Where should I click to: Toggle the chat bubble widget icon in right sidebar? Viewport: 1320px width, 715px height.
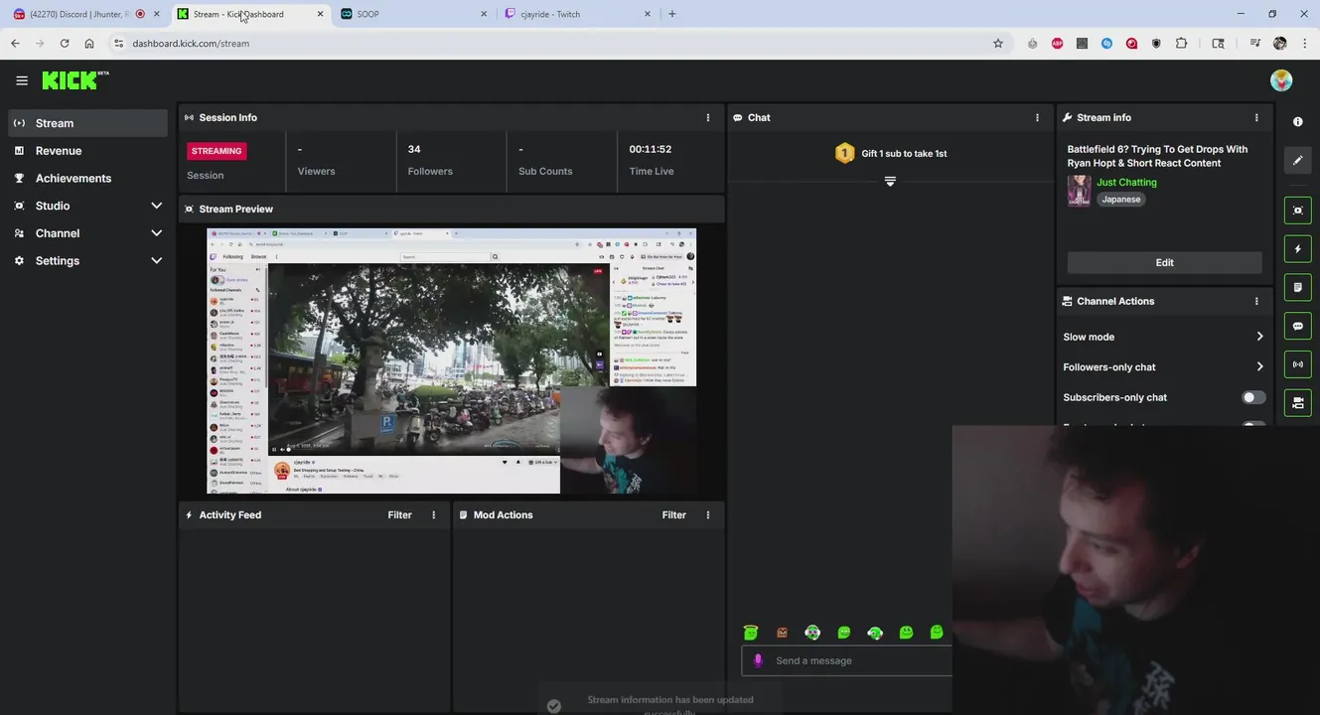(x=1297, y=326)
